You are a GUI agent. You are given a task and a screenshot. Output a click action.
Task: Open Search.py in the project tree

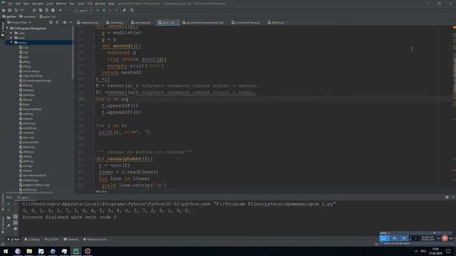coord(27,147)
